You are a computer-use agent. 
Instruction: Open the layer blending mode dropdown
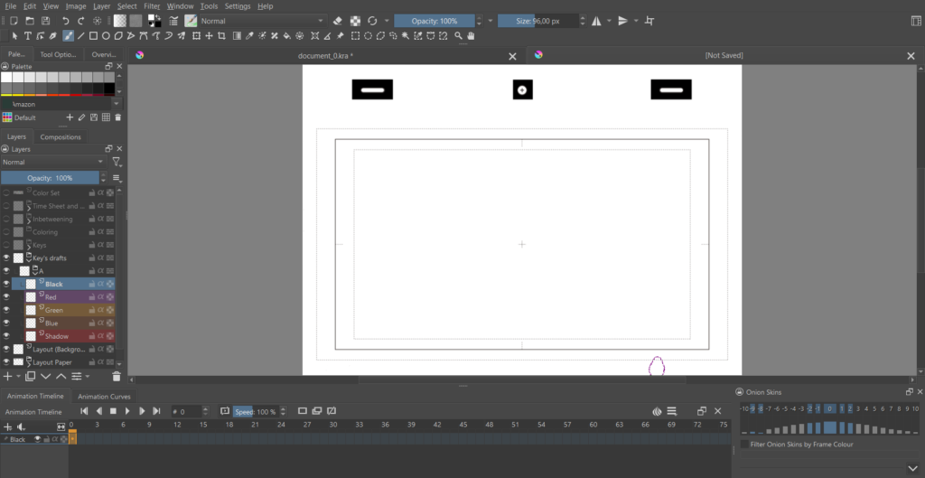(x=53, y=163)
